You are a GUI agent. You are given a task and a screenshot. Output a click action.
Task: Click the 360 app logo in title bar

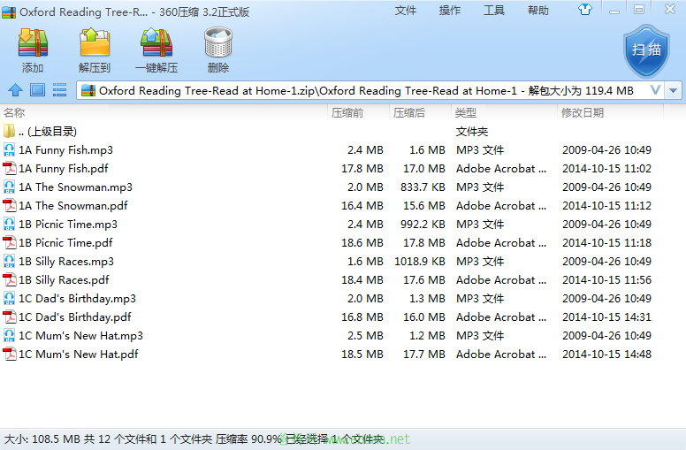click(9, 11)
